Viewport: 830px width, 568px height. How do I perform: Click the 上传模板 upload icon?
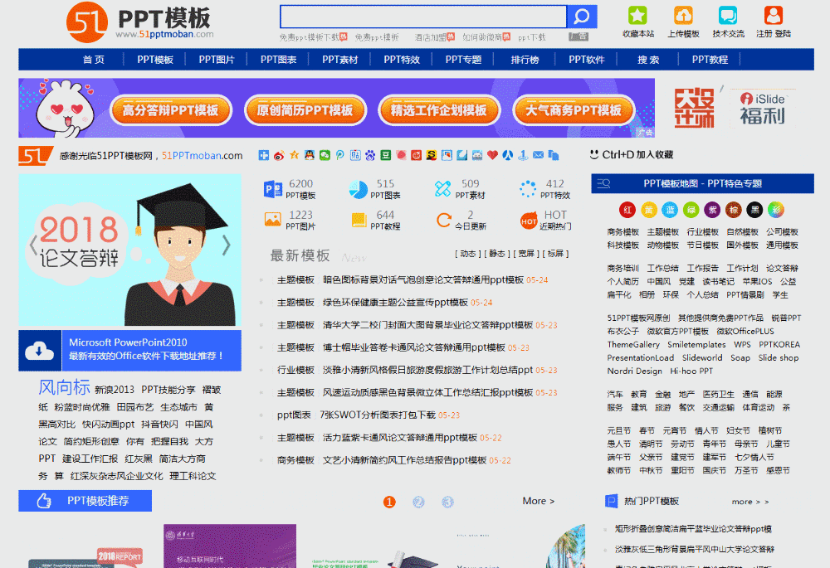683,16
